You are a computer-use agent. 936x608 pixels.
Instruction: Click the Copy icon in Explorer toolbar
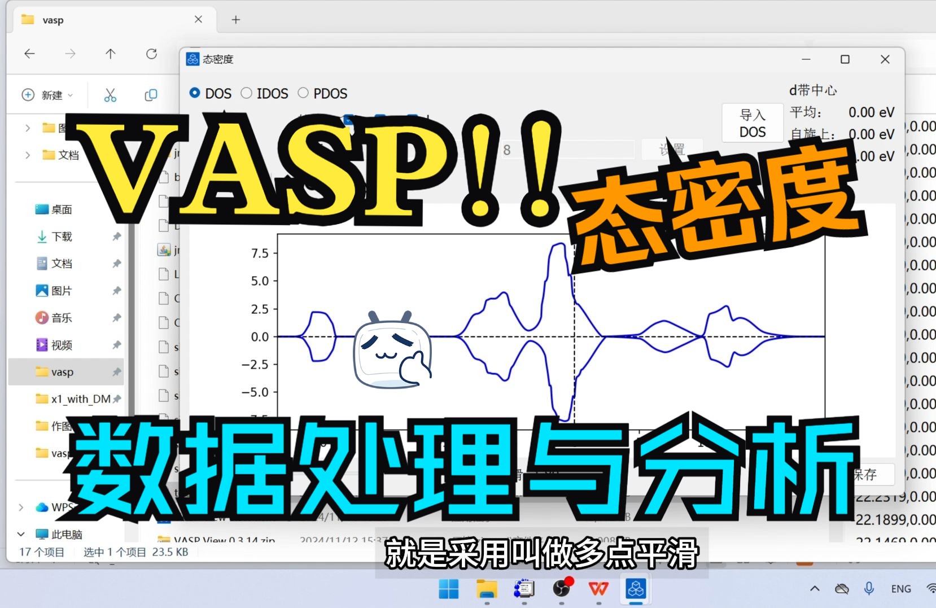(150, 95)
